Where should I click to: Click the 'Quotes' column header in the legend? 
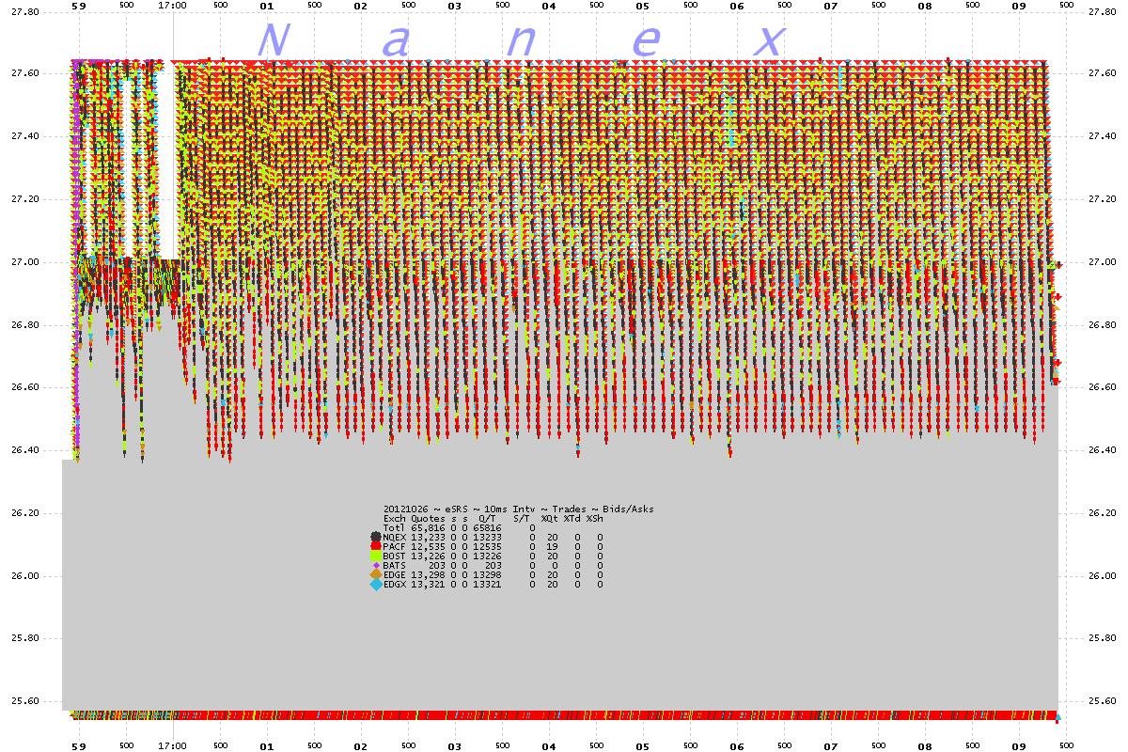[x=428, y=518]
